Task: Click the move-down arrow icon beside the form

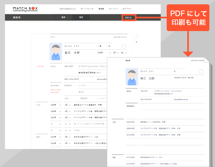Action: [x=136, y=42]
